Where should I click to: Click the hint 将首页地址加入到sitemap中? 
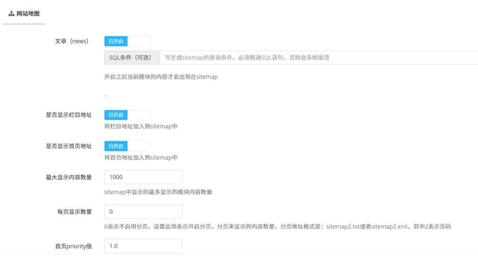click(x=141, y=158)
